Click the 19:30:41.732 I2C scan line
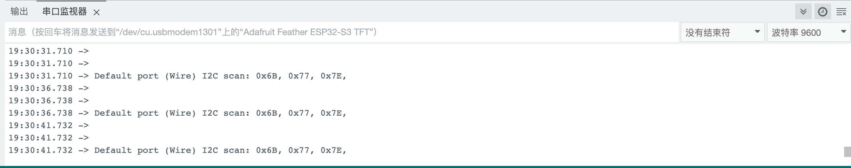 pos(178,150)
